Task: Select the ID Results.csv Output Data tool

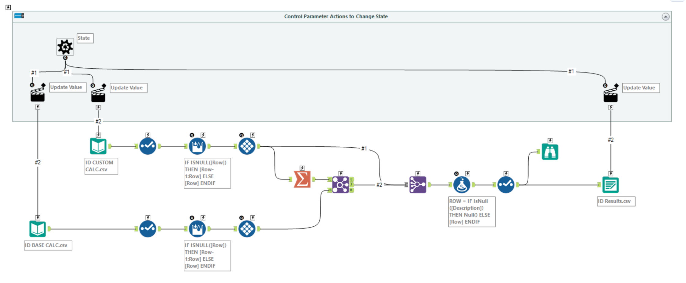Action: click(611, 185)
